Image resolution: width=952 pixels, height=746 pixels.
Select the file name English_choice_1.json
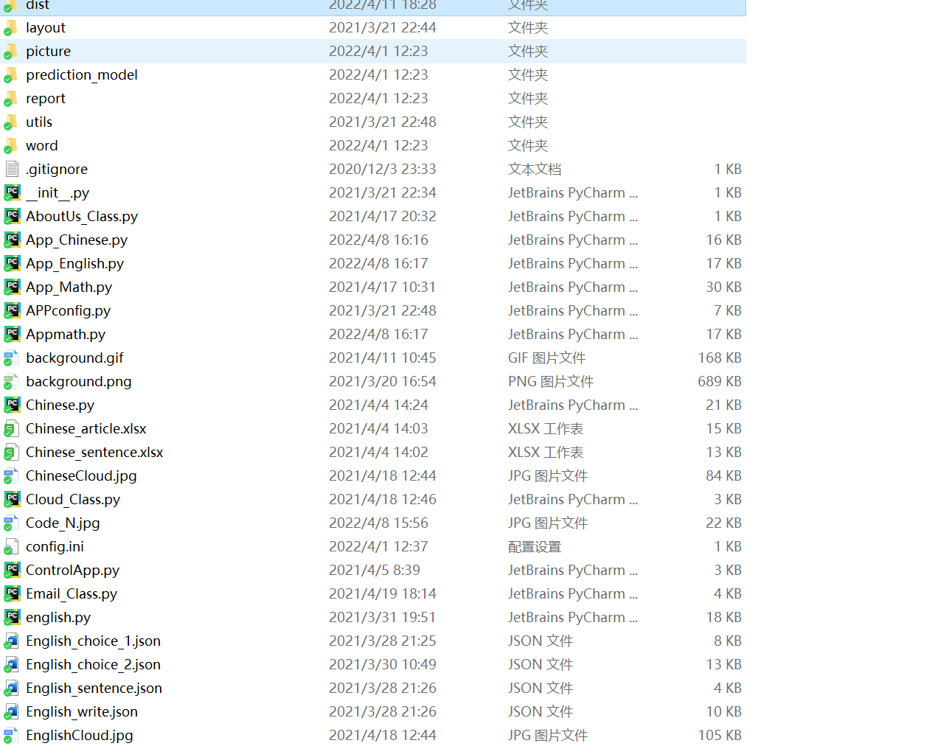tap(94, 641)
